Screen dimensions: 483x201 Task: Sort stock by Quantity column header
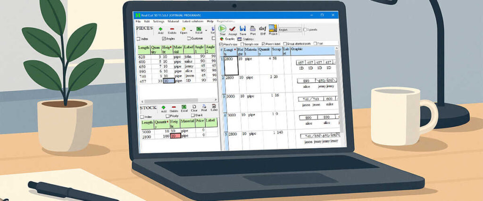click(x=161, y=124)
